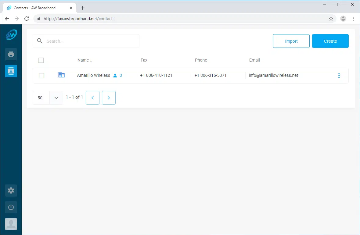Open the fax printer sidebar icon

tap(11, 54)
